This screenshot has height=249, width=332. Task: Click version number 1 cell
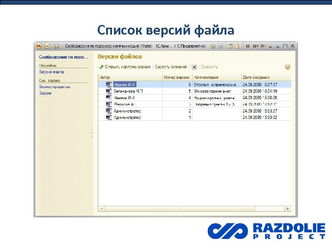coord(178,118)
